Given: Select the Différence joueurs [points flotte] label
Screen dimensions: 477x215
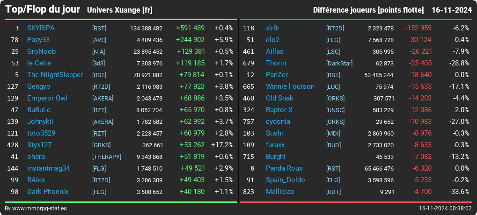Looking at the screenshot, I should (368, 10).
